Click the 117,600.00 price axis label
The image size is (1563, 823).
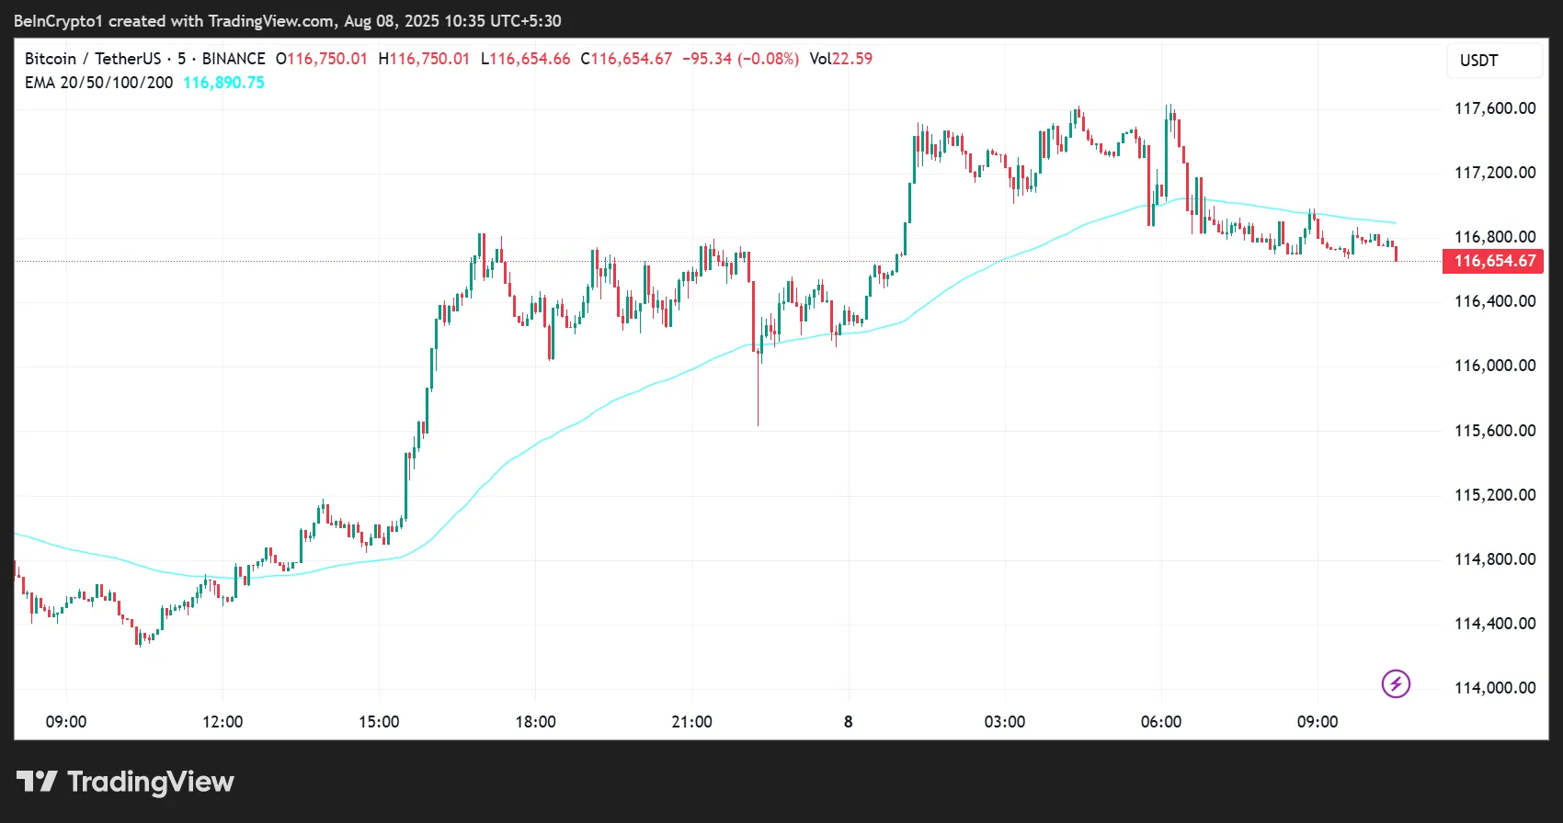[x=1495, y=108]
